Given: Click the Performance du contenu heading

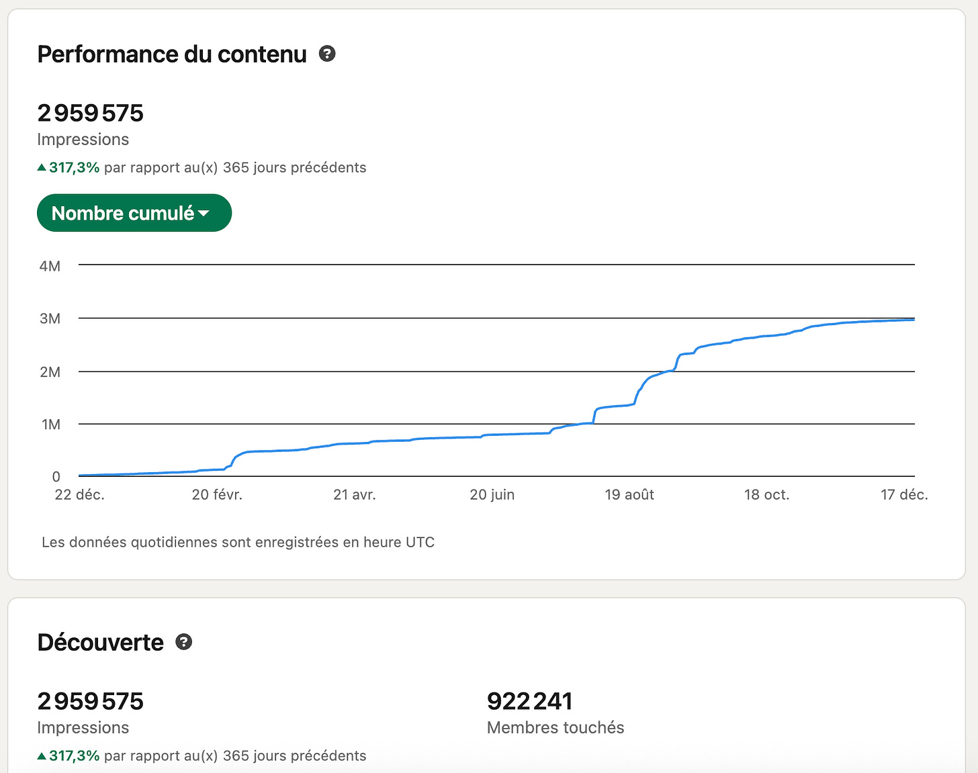Looking at the screenshot, I should (172, 54).
